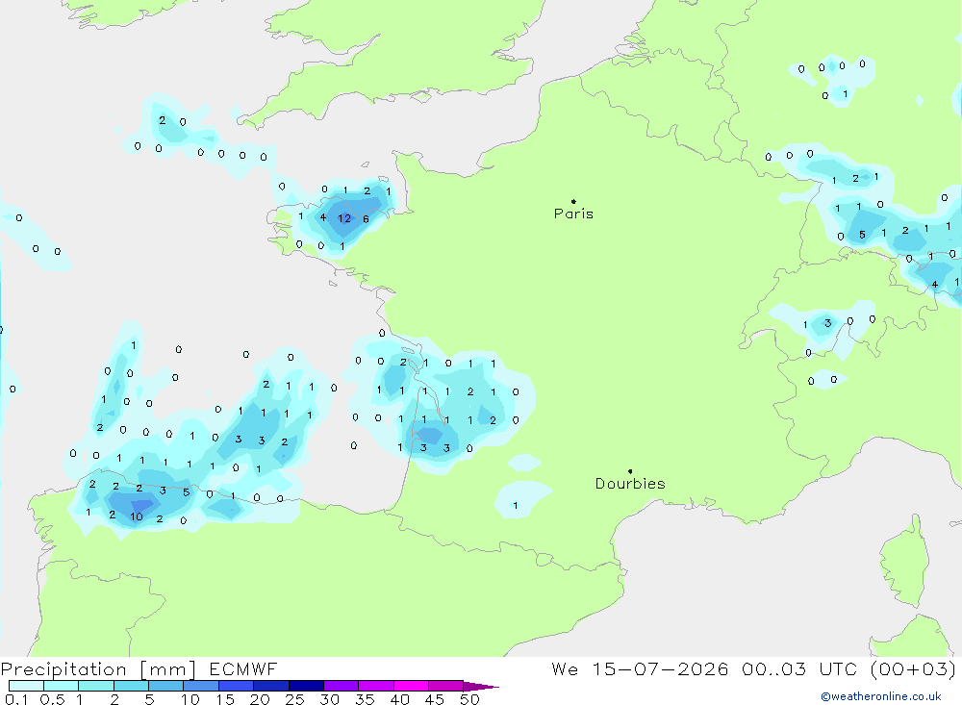Click the (00+03) forecast step label
This screenshot has width=962, height=705.
pyautogui.click(x=914, y=669)
